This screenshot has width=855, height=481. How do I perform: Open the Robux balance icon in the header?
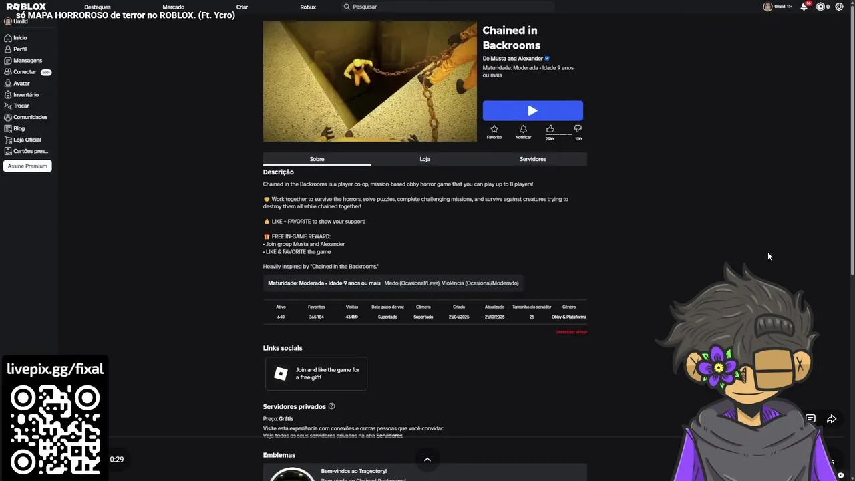click(x=821, y=7)
